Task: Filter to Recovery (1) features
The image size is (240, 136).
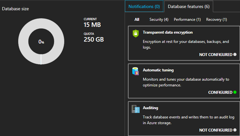Action: click(x=216, y=20)
